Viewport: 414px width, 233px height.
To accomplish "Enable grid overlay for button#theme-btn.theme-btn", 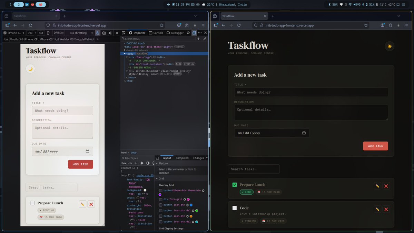I will pyautogui.click(x=160, y=191).
